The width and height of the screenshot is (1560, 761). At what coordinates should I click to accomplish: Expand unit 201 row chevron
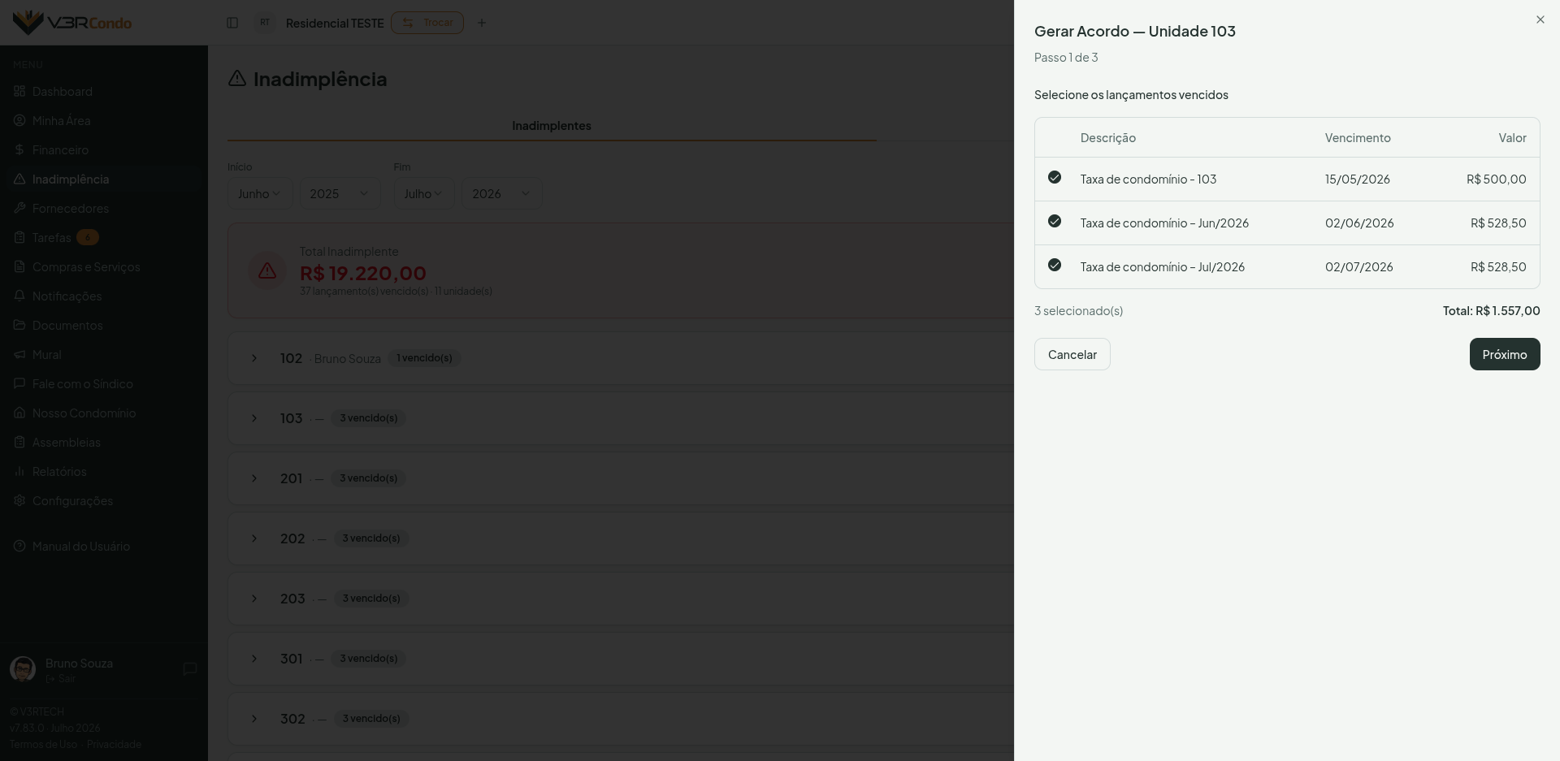(x=254, y=478)
